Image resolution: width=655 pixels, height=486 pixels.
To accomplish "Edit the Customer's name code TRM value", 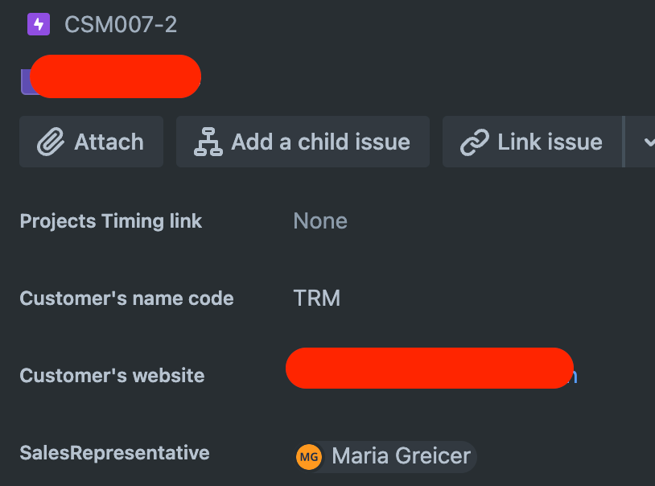I will point(317,298).
